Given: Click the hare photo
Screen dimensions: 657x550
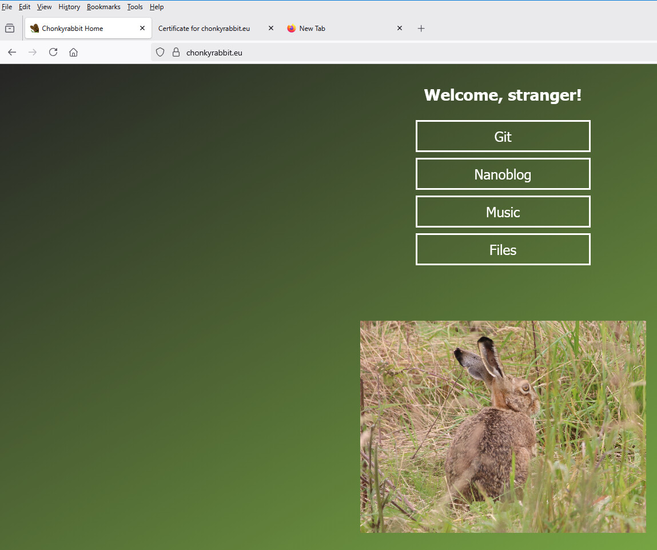Looking at the screenshot, I should pos(503,427).
